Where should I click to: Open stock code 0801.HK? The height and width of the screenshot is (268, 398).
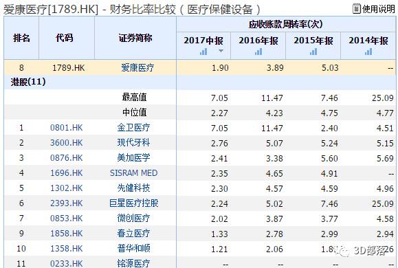coord(67,127)
